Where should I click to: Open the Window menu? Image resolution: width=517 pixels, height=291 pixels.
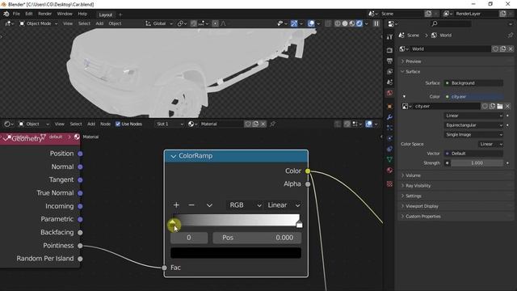[65, 14]
